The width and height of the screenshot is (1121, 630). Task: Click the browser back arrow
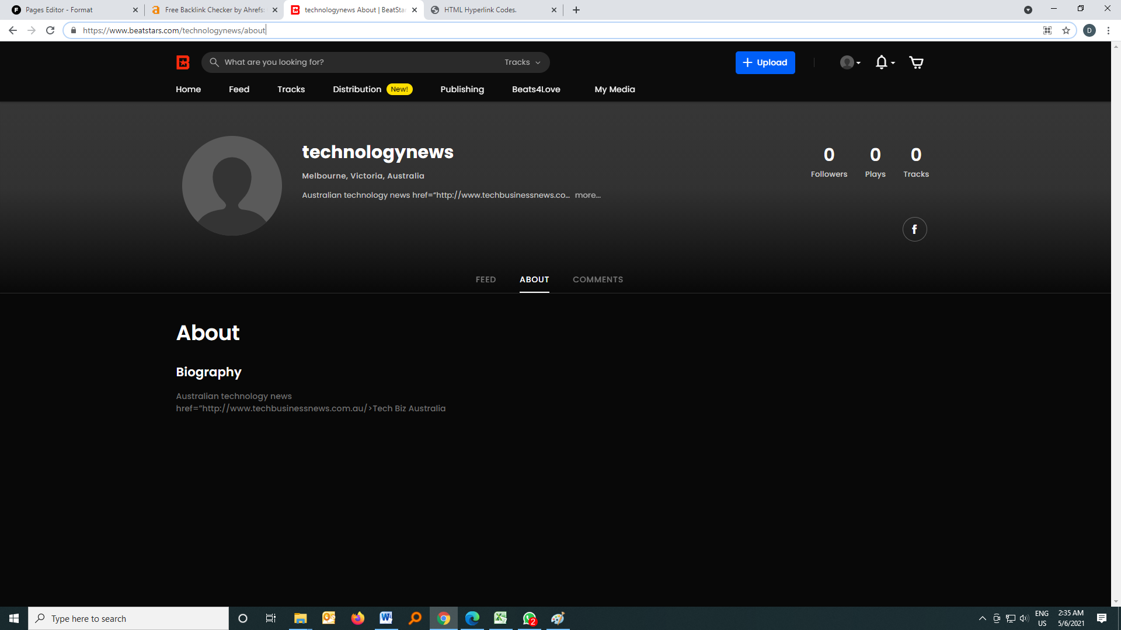13,30
